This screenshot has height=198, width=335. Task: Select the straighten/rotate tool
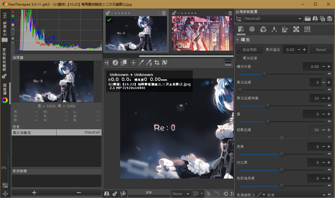(165, 63)
